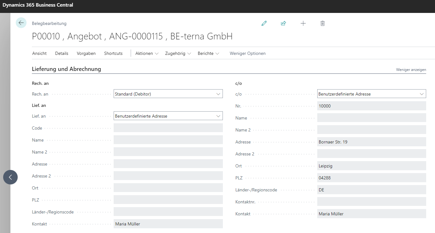Open the Details menu item
435x233 pixels.
point(62,54)
